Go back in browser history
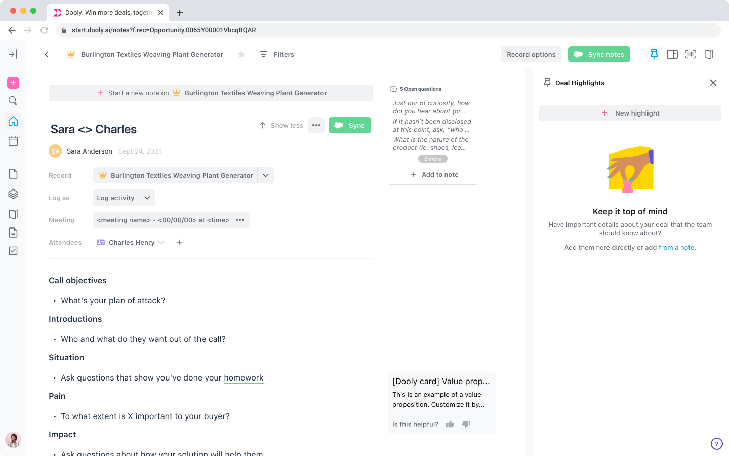Image resolution: width=729 pixels, height=456 pixels. pos(12,30)
